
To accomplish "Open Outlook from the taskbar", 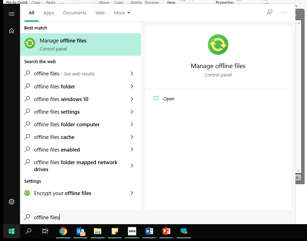I will coord(81,231).
